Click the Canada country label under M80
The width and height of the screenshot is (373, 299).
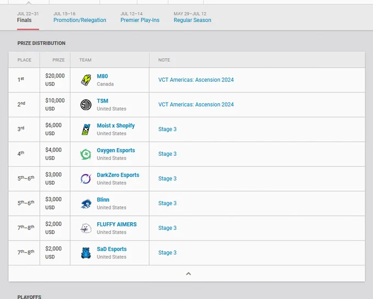click(105, 84)
